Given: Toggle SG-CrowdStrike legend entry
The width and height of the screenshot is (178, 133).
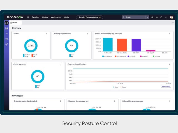Looking at the screenshot, I should point(120,56).
